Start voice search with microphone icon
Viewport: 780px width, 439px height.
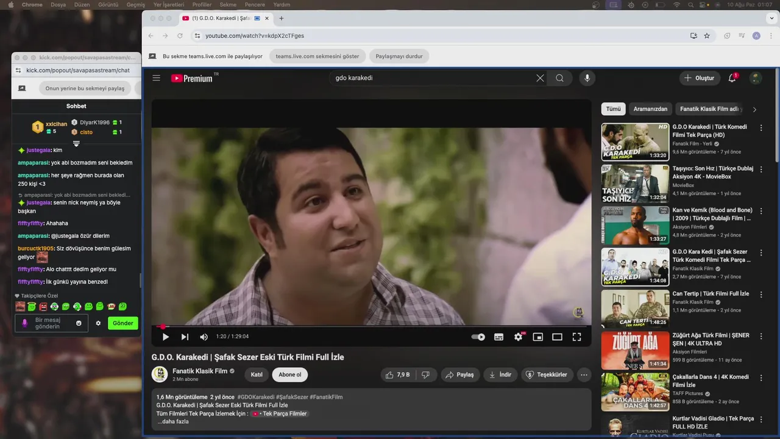coord(587,78)
